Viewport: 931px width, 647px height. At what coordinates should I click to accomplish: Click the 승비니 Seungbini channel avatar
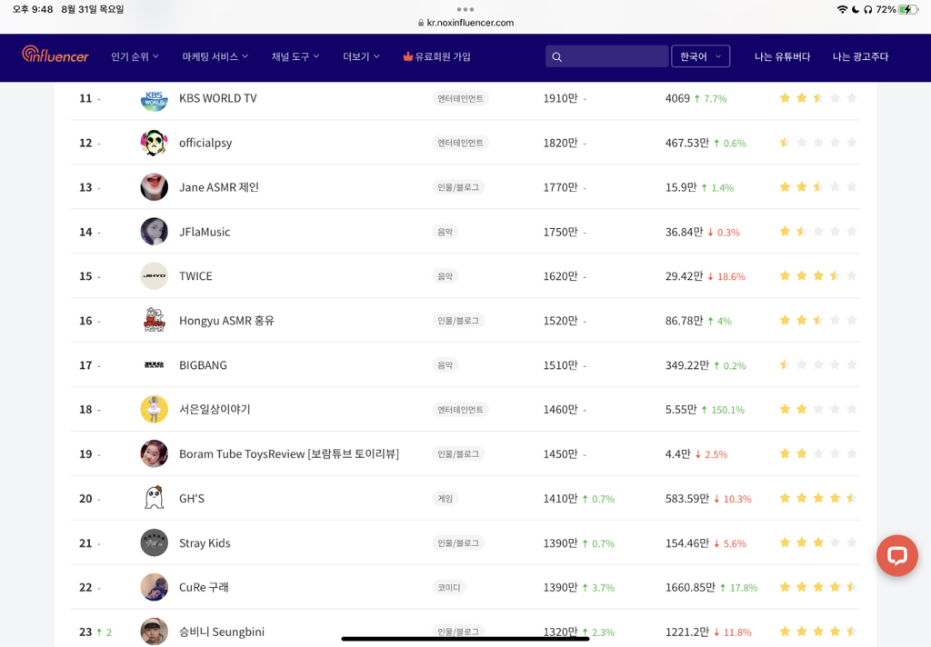tap(154, 632)
